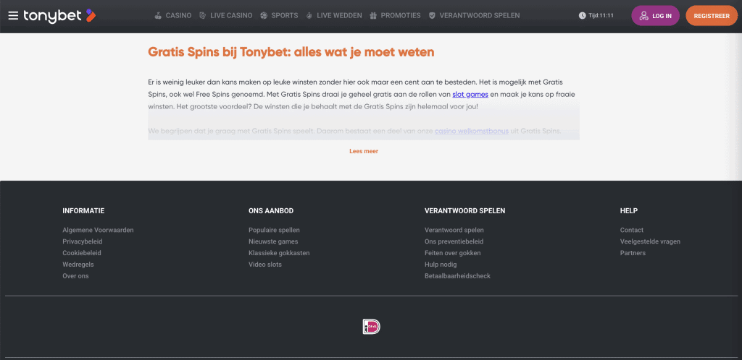The height and width of the screenshot is (360, 742).
Task: Open Video slots link
Action: (x=265, y=265)
